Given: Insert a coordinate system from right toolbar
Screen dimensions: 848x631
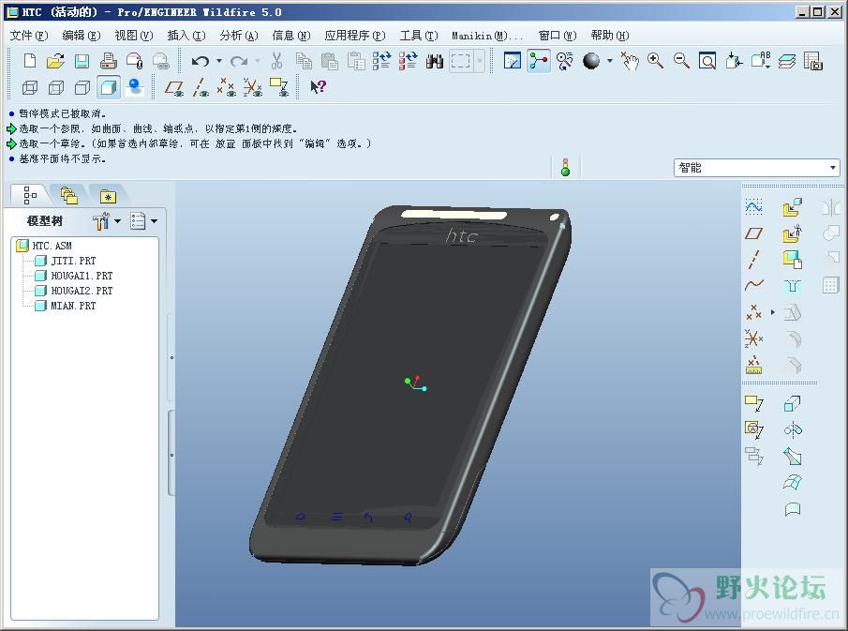Looking at the screenshot, I should click(754, 338).
